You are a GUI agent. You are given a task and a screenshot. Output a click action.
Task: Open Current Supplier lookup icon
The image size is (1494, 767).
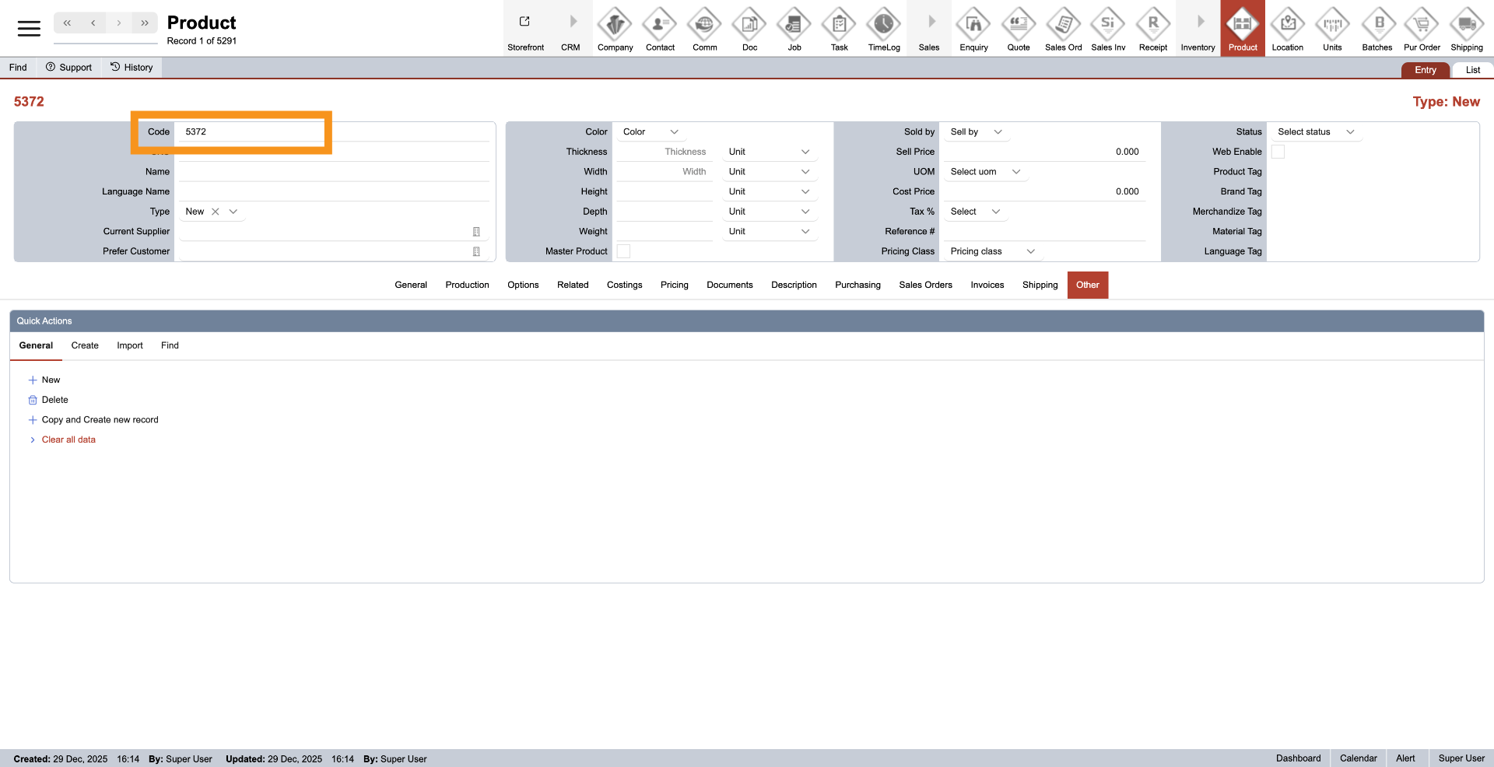click(476, 232)
